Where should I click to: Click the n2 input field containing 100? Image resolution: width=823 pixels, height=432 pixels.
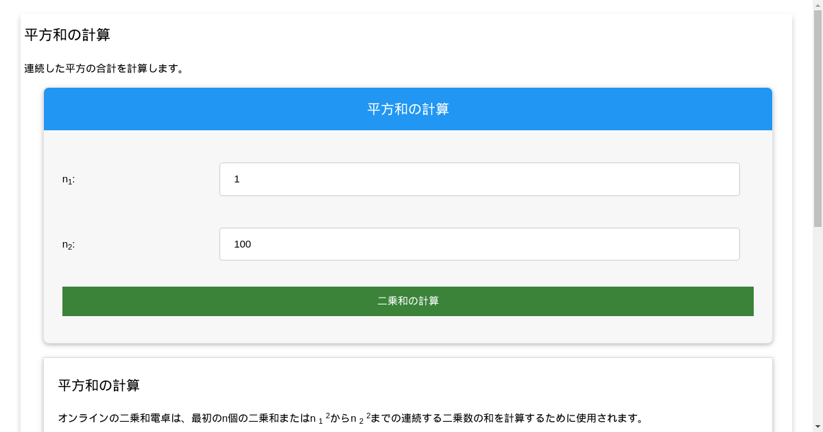tap(479, 244)
